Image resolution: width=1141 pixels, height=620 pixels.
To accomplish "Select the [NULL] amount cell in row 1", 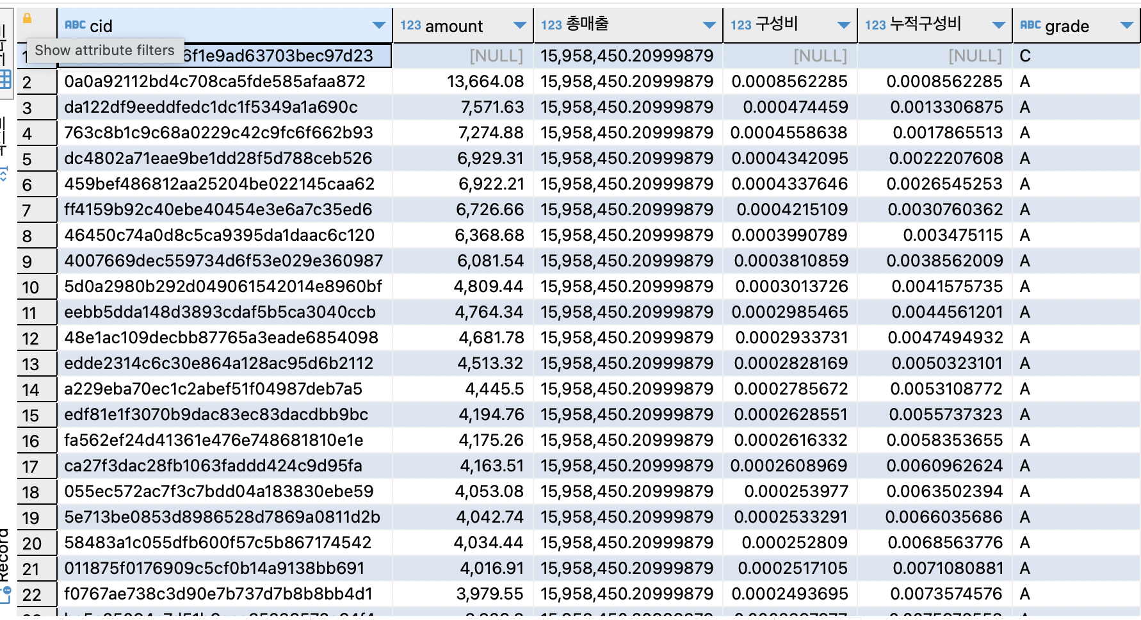I will 462,56.
